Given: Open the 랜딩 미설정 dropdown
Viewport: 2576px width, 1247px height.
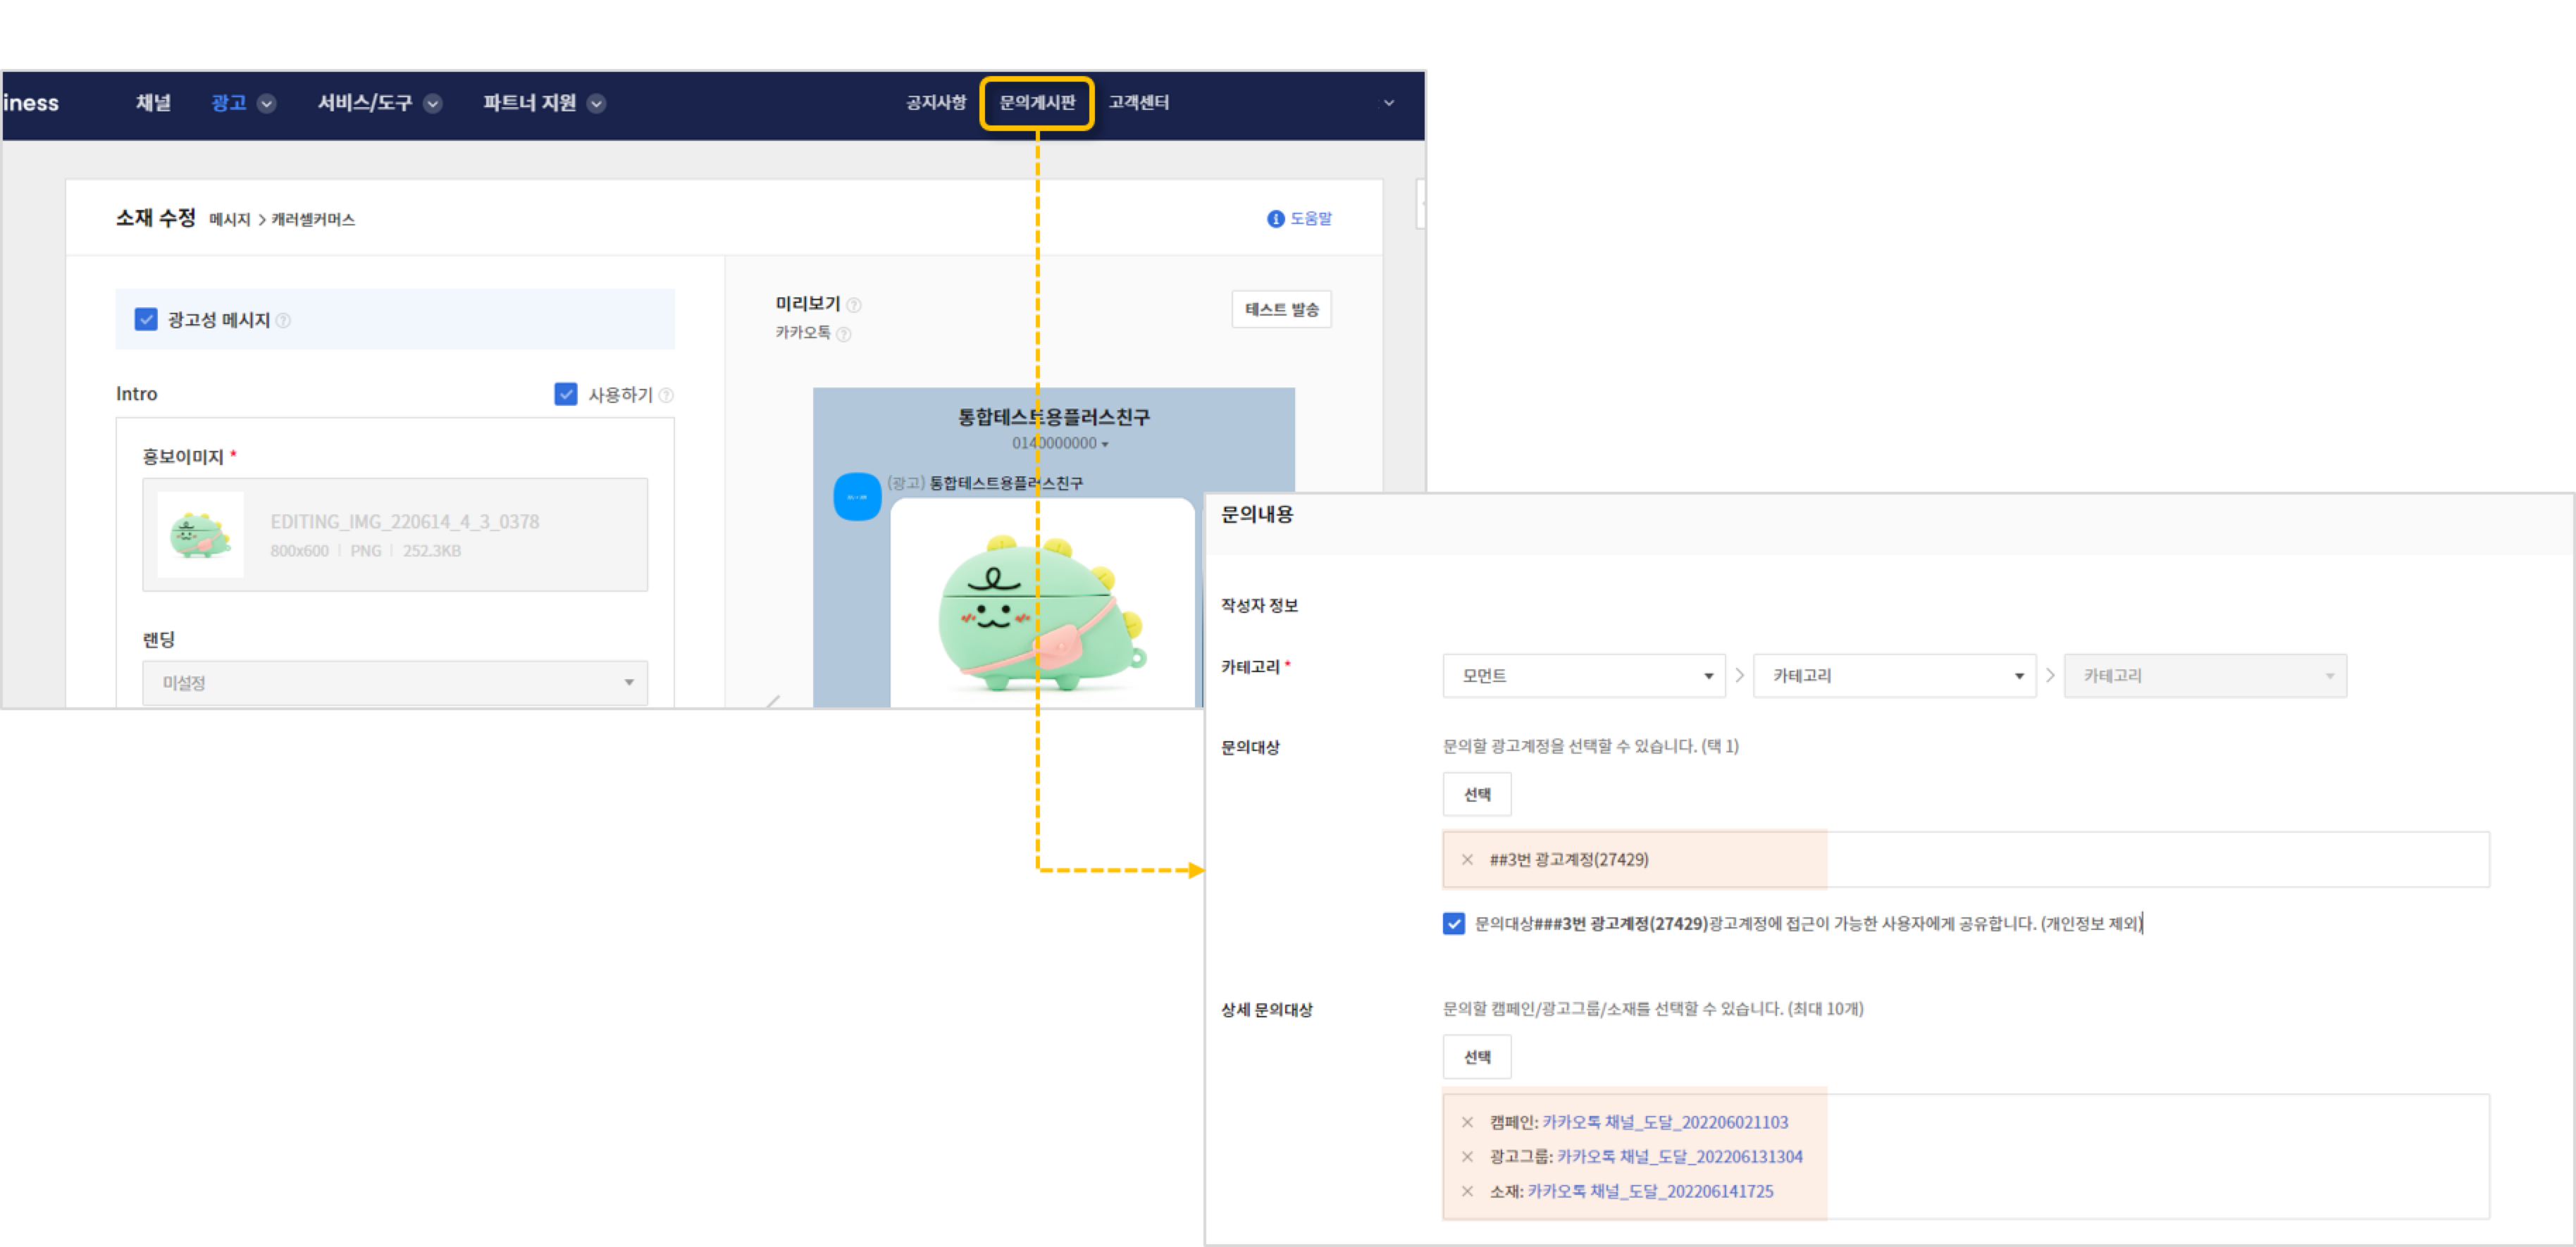Looking at the screenshot, I should tap(395, 683).
